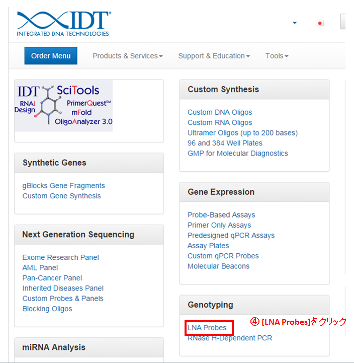Open 96 and 384 Well Plates
This screenshot has height=363, width=354.
225,143
